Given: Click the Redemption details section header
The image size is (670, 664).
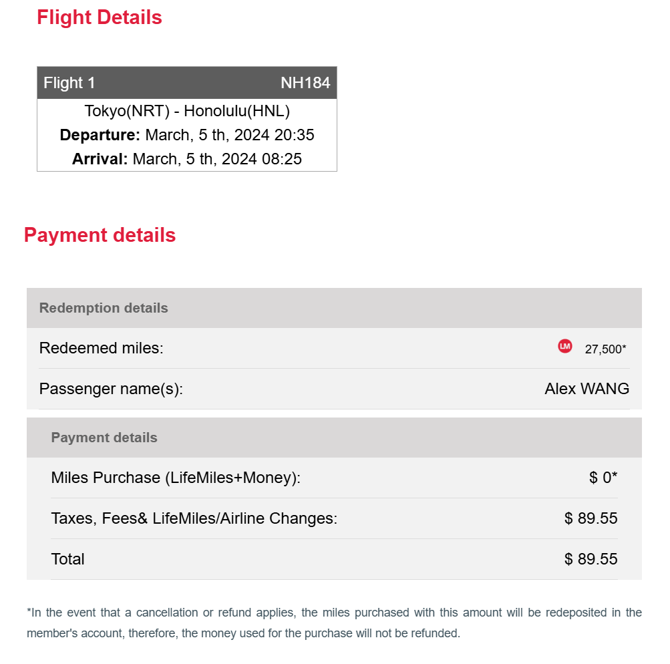Looking at the screenshot, I should click(334, 308).
